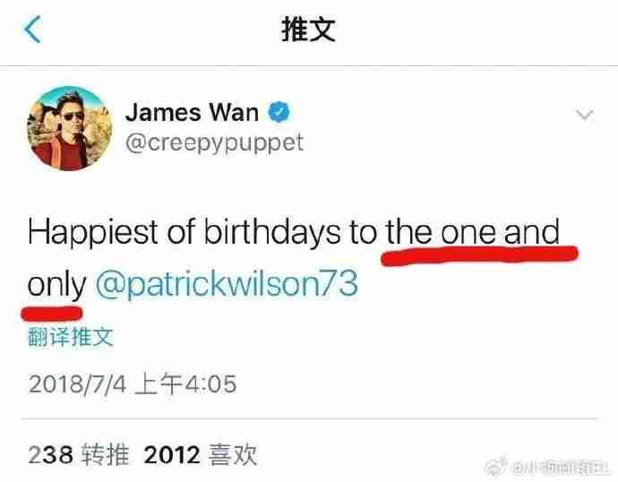This screenshot has height=482, width=618.
Task: Click the divider line above retweet counts
Action: pyautogui.click(x=310, y=418)
